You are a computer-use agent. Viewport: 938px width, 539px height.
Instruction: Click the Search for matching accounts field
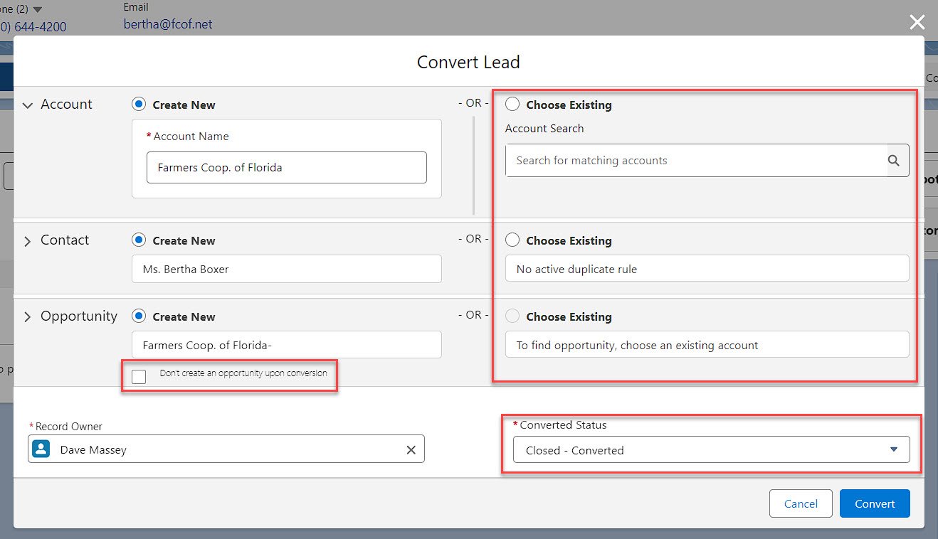[x=707, y=161]
